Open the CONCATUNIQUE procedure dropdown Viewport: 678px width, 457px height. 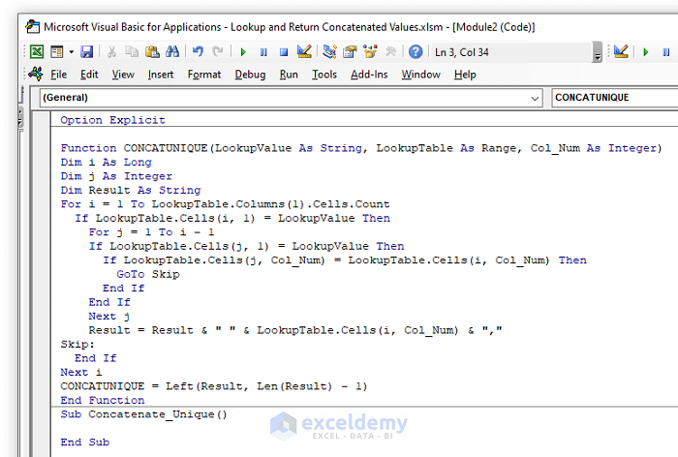pos(615,98)
